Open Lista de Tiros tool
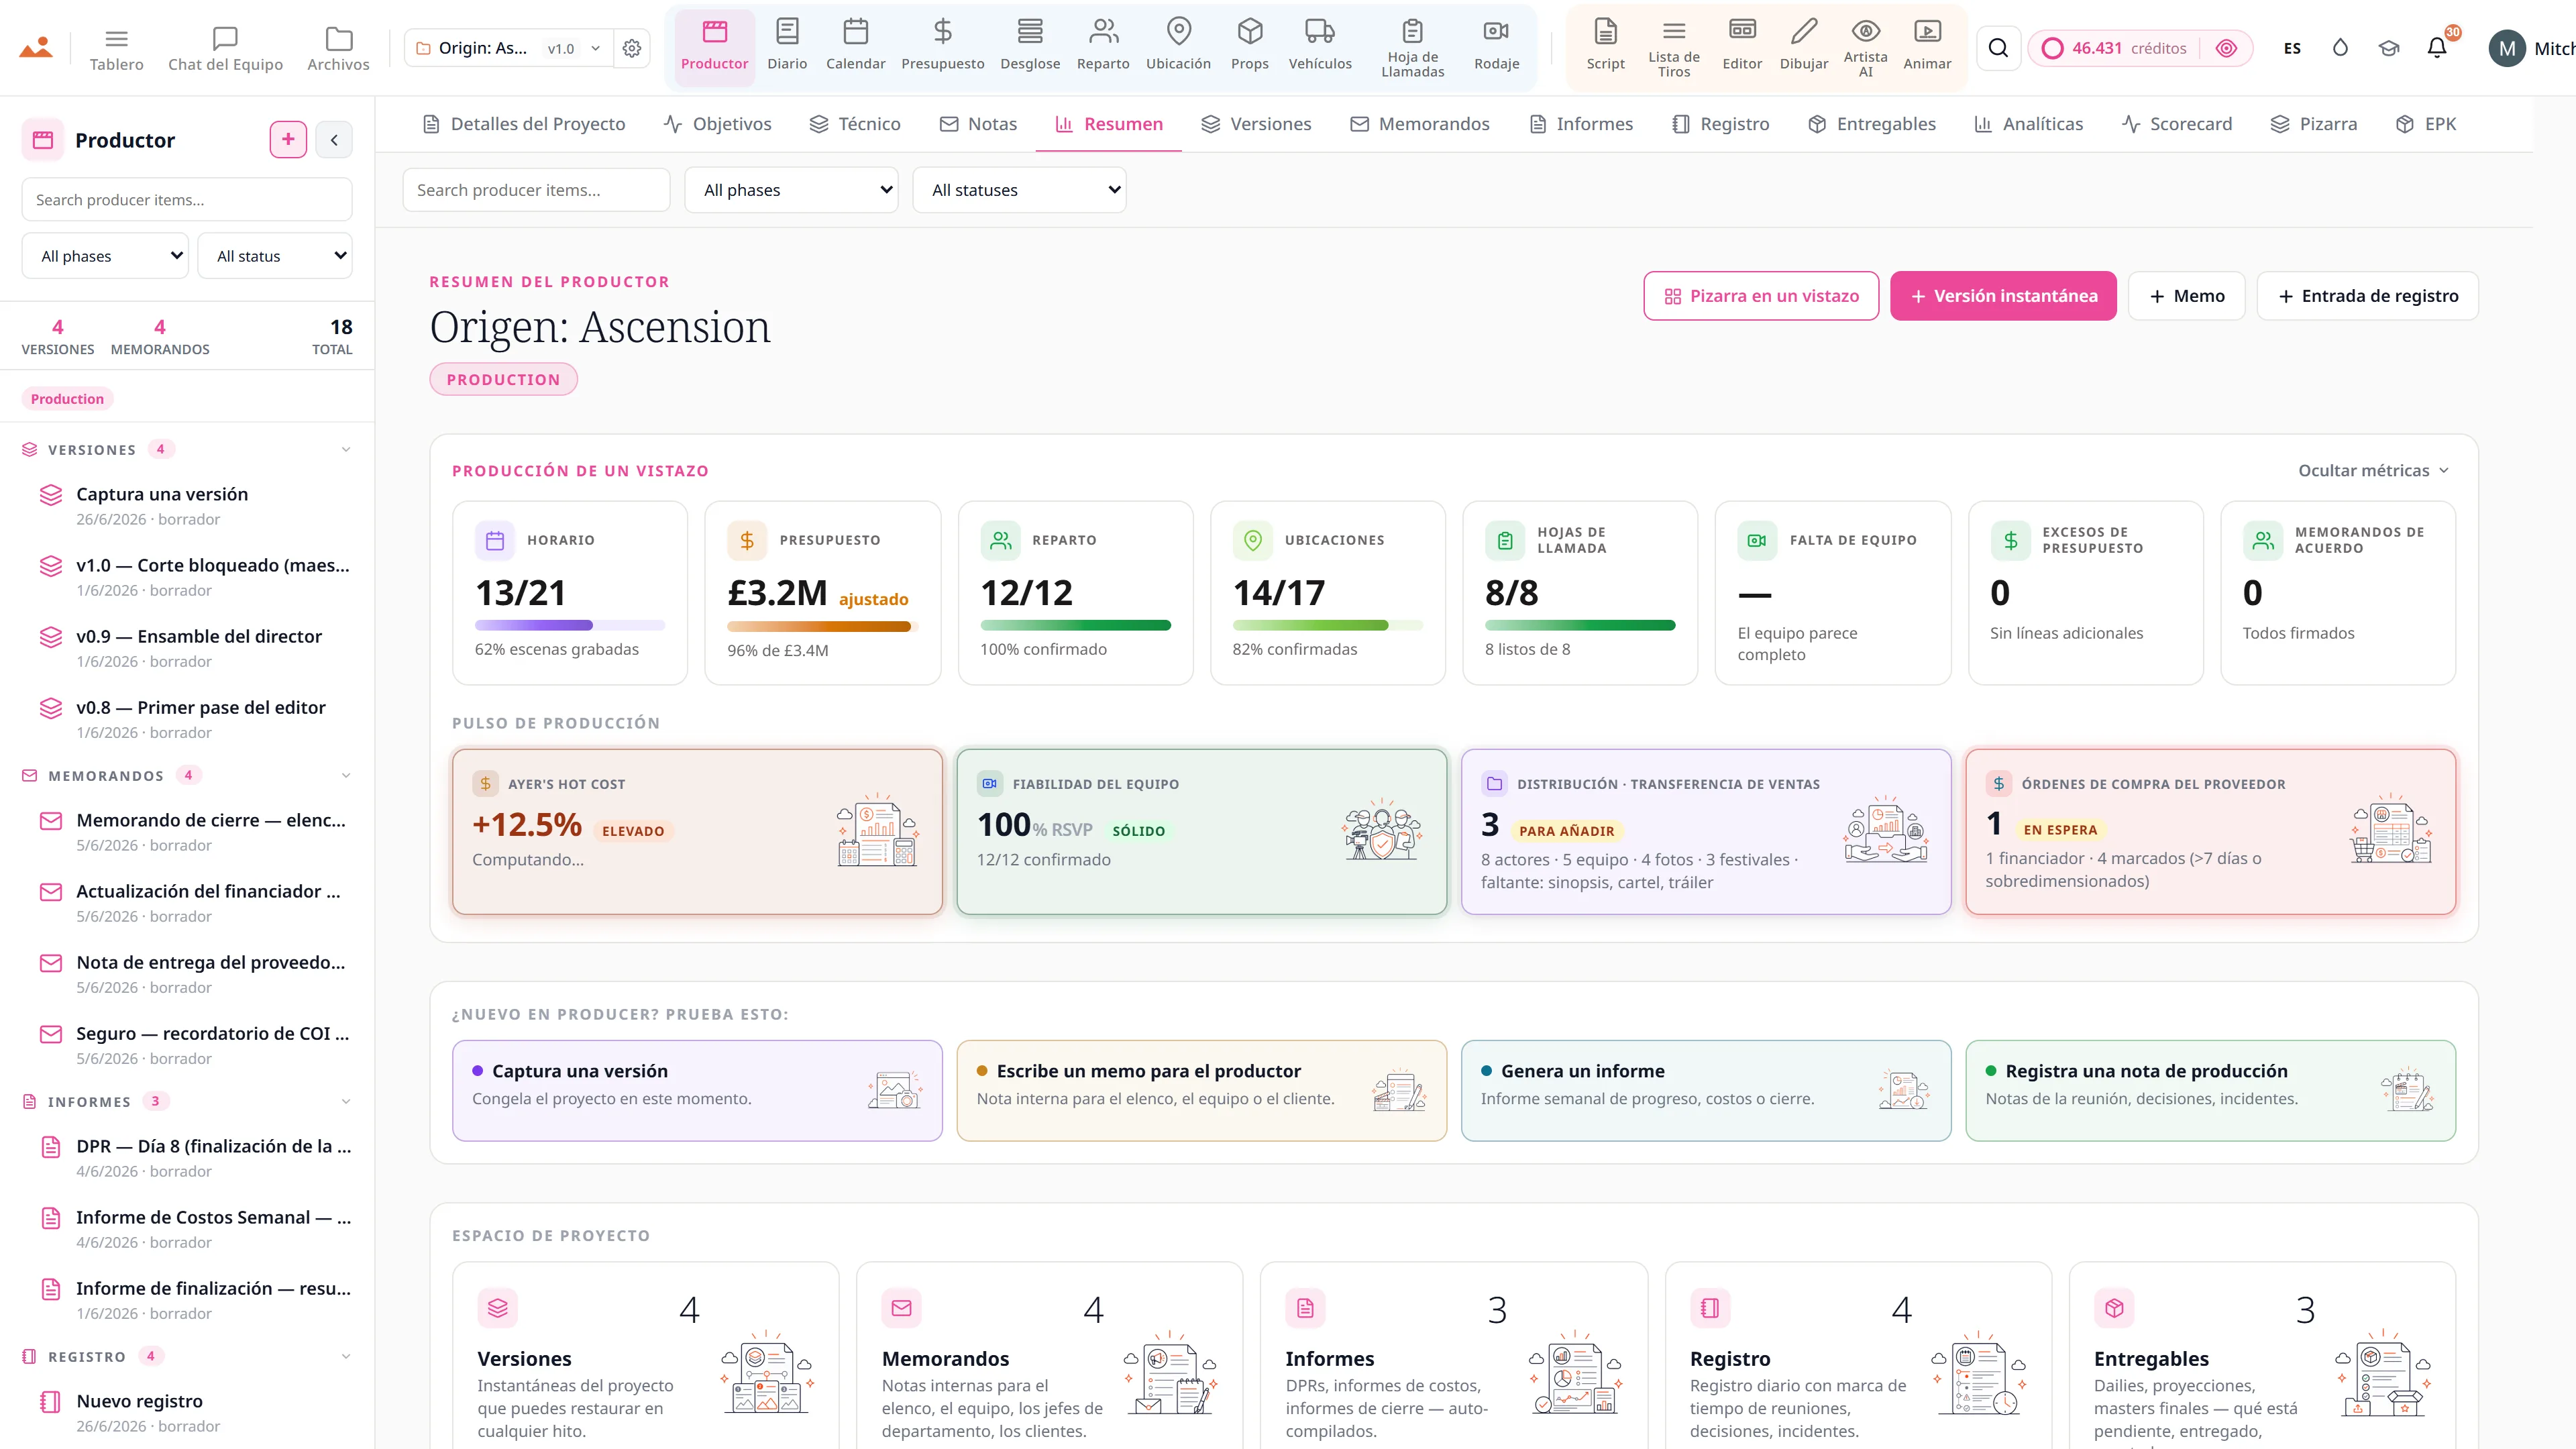This screenshot has height=1449, width=2576. coord(1673,47)
